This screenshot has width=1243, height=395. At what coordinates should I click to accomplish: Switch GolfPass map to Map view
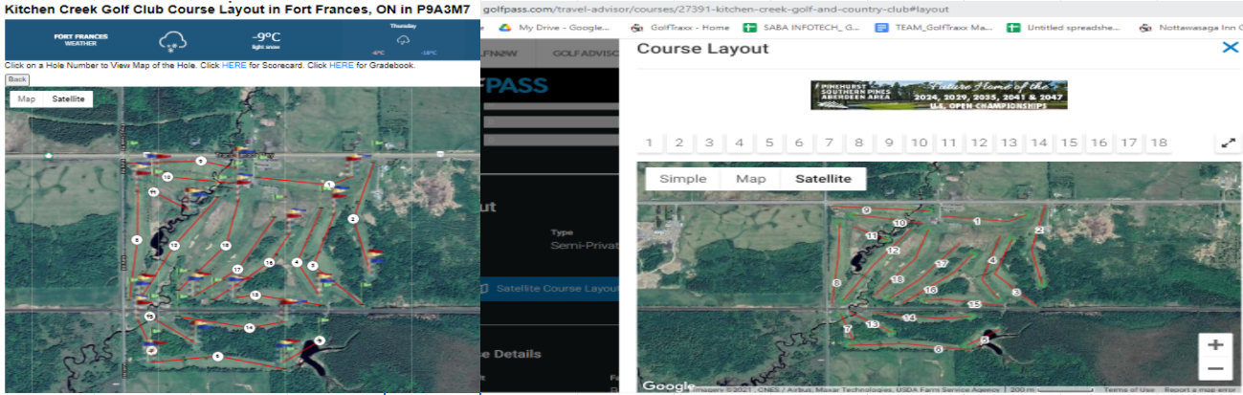pos(751,179)
